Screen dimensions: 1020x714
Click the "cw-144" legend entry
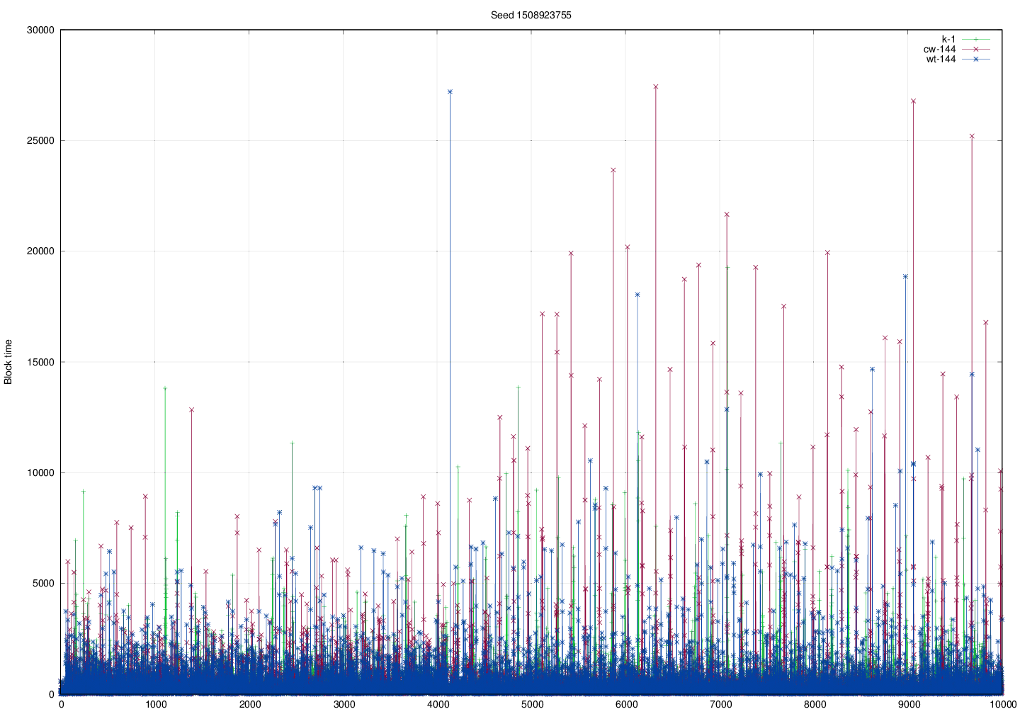939,49
